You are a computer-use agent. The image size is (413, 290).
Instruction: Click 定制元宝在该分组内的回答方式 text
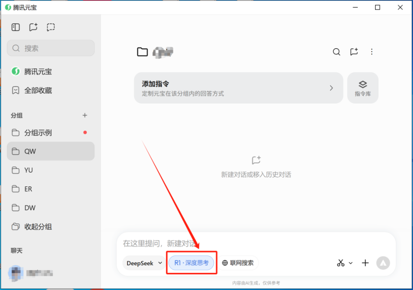(x=183, y=93)
